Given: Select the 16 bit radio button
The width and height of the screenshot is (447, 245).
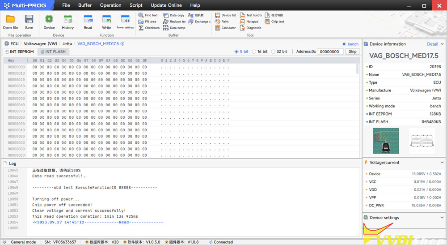Looking at the screenshot, I should (254, 52).
